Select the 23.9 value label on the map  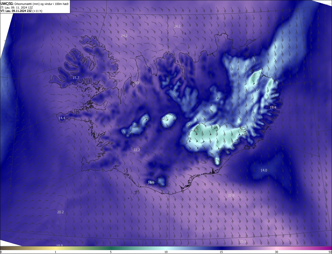[x=136, y=83]
